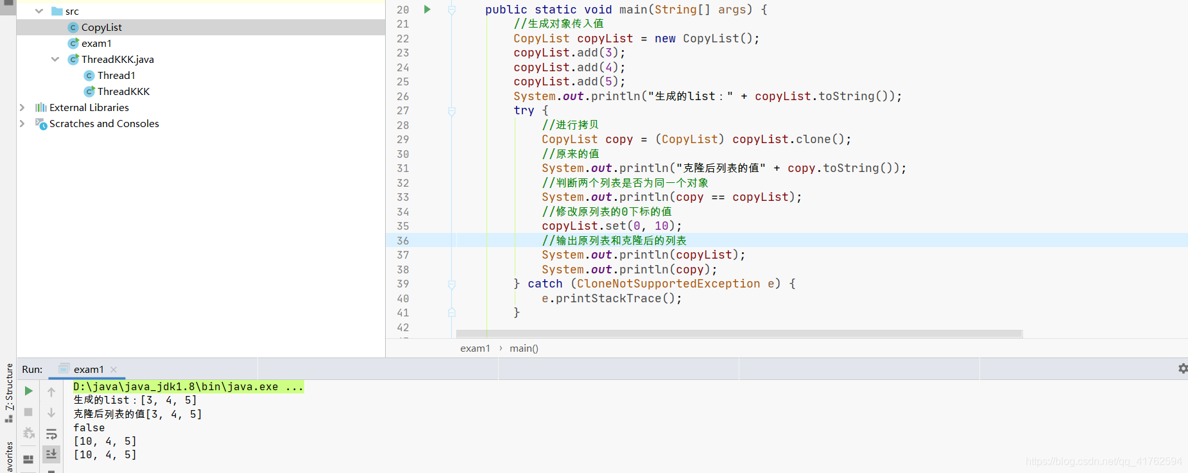Collapse the src folder
Image resolution: width=1188 pixels, height=473 pixels.
pos(39,11)
